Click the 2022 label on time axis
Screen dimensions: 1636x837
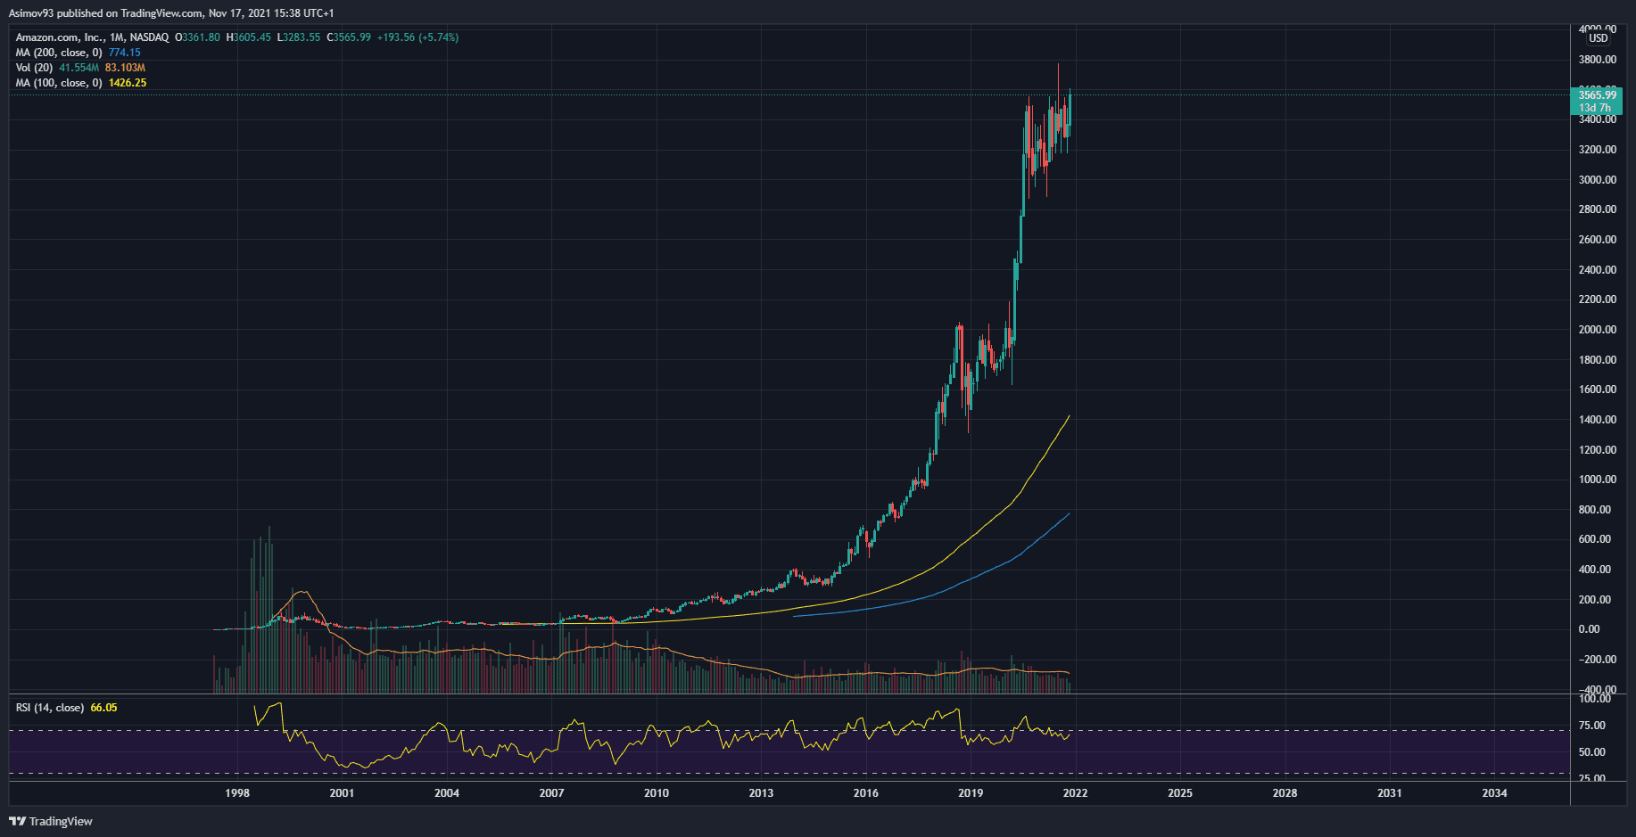tap(1075, 793)
